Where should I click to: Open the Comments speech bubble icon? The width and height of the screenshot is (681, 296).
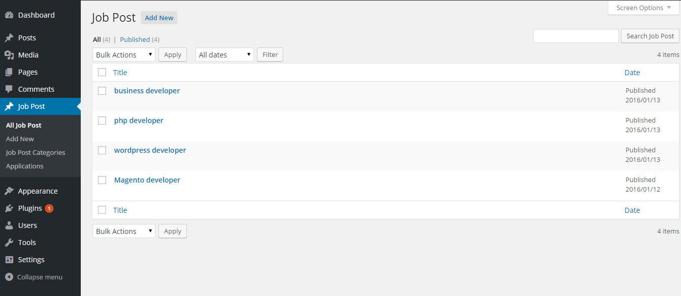9,89
